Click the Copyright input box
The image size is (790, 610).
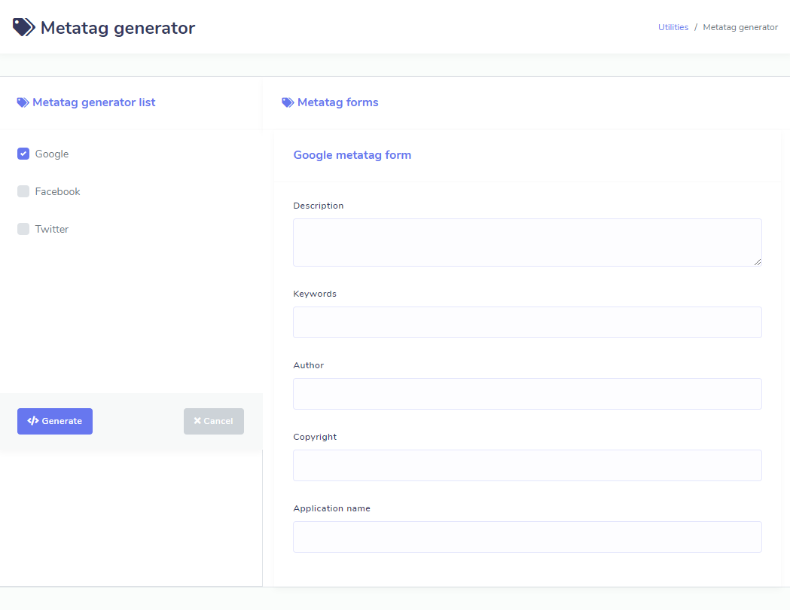526,465
